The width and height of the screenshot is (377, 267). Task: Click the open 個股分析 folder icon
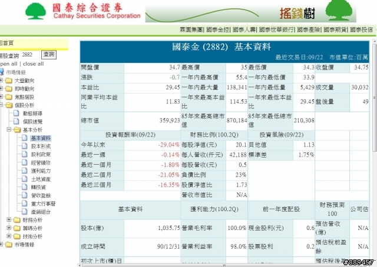[9, 105]
